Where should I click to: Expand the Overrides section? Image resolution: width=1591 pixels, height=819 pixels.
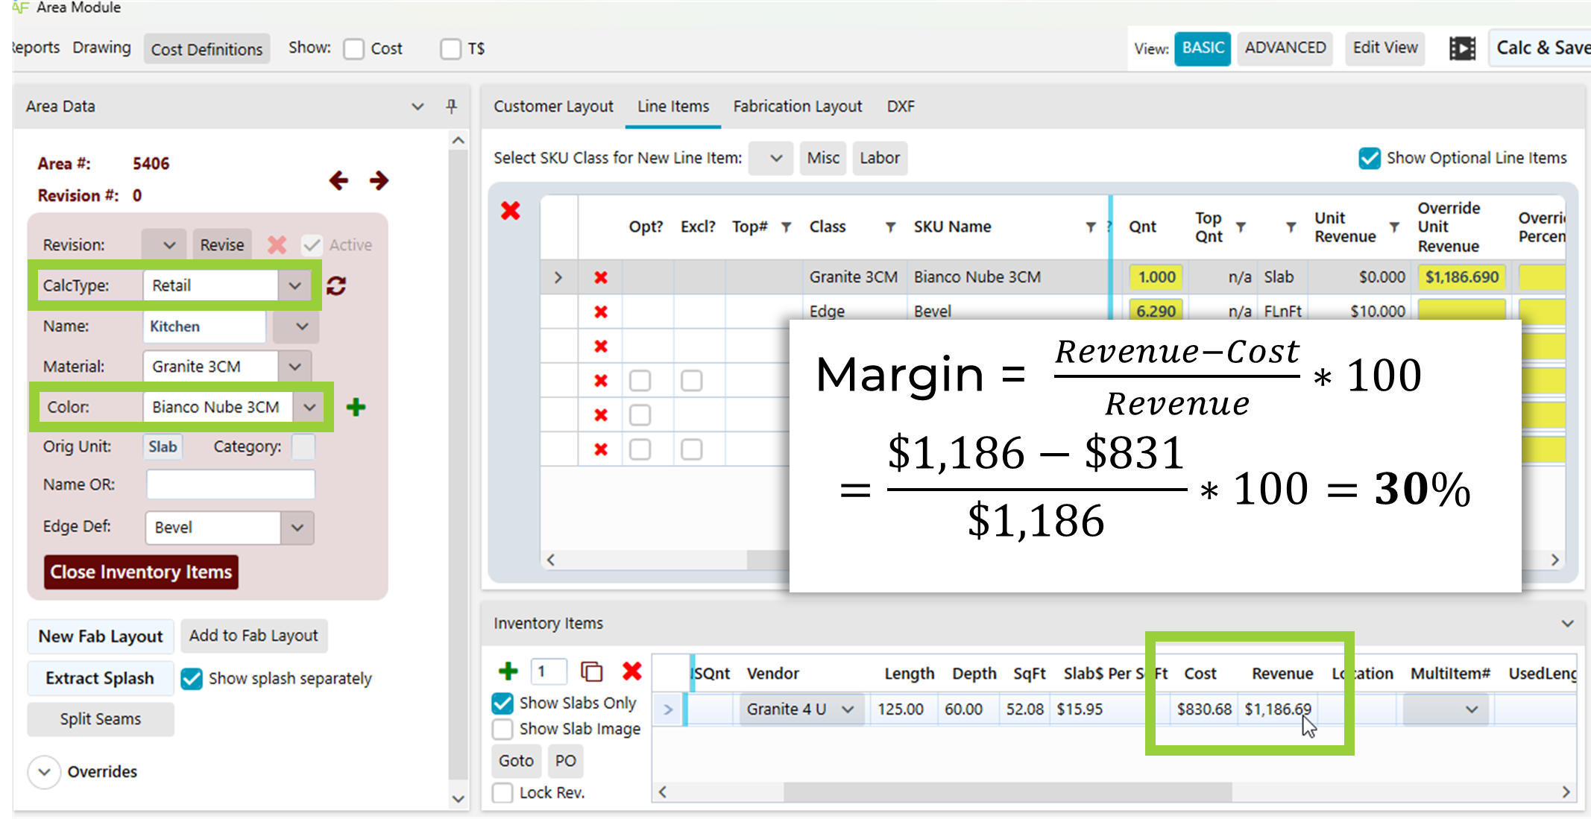[45, 771]
